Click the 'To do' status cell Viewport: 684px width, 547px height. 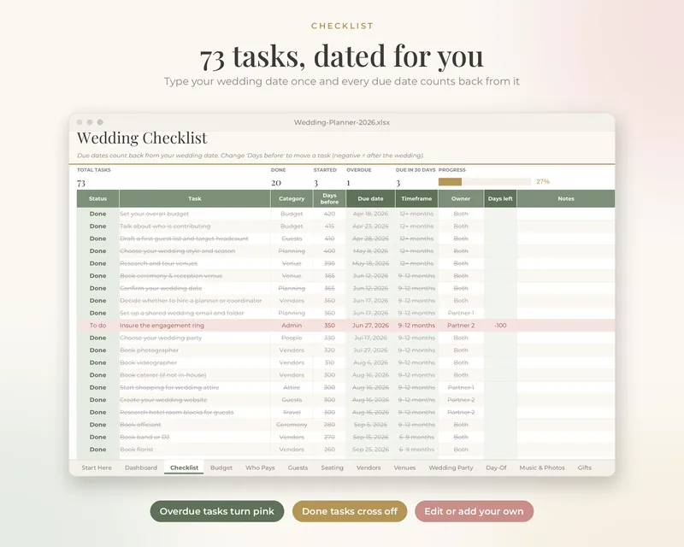(x=97, y=326)
